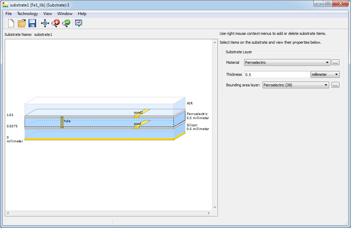This screenshot has height=228, width=351.
Task: Click the browse button beside Material
Action: 335,62
